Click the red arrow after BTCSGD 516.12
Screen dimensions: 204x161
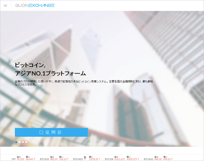coord(68,159)
